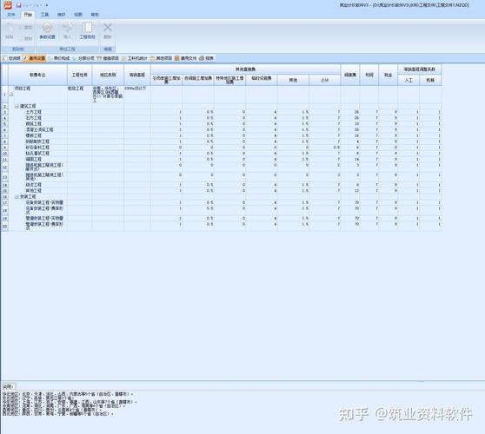
Task: Select the 土方工程 row in the tree
Action: tap(33, 112)
